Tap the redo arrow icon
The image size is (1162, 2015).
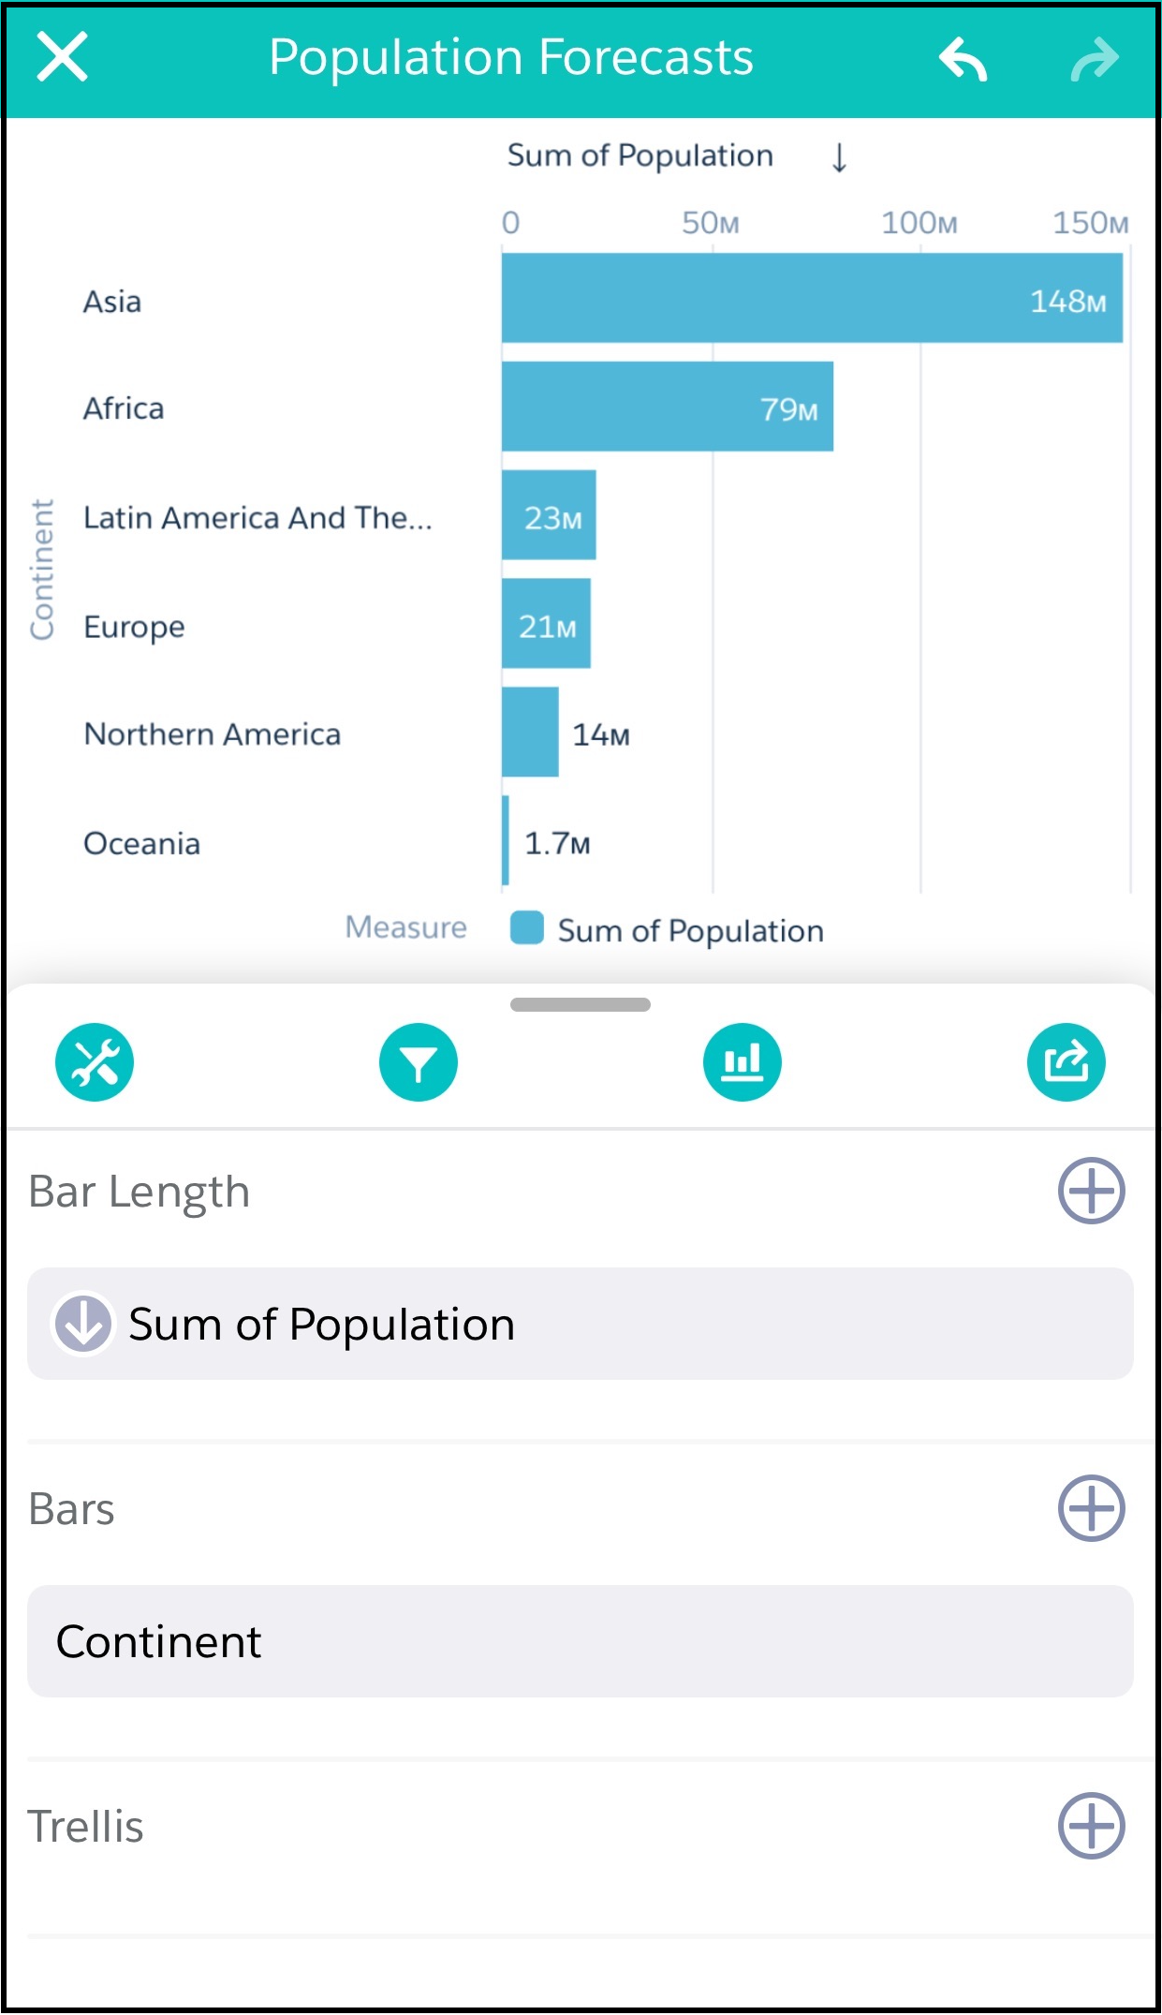coord(1095,59)
